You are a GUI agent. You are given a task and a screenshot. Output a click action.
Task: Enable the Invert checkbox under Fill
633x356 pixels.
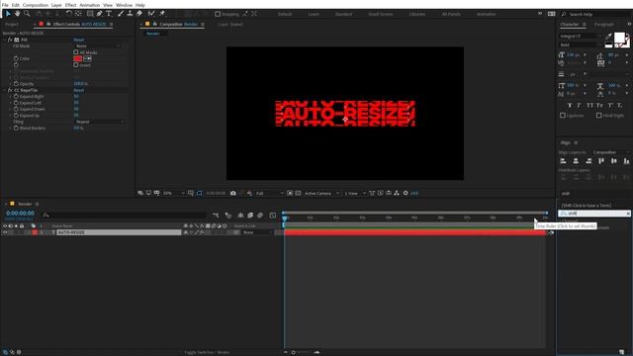click(76, 65)
